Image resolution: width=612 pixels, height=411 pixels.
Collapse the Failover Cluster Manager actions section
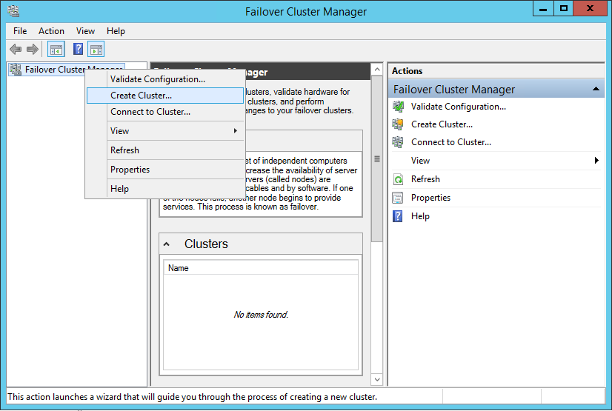[x=596, y=89]
